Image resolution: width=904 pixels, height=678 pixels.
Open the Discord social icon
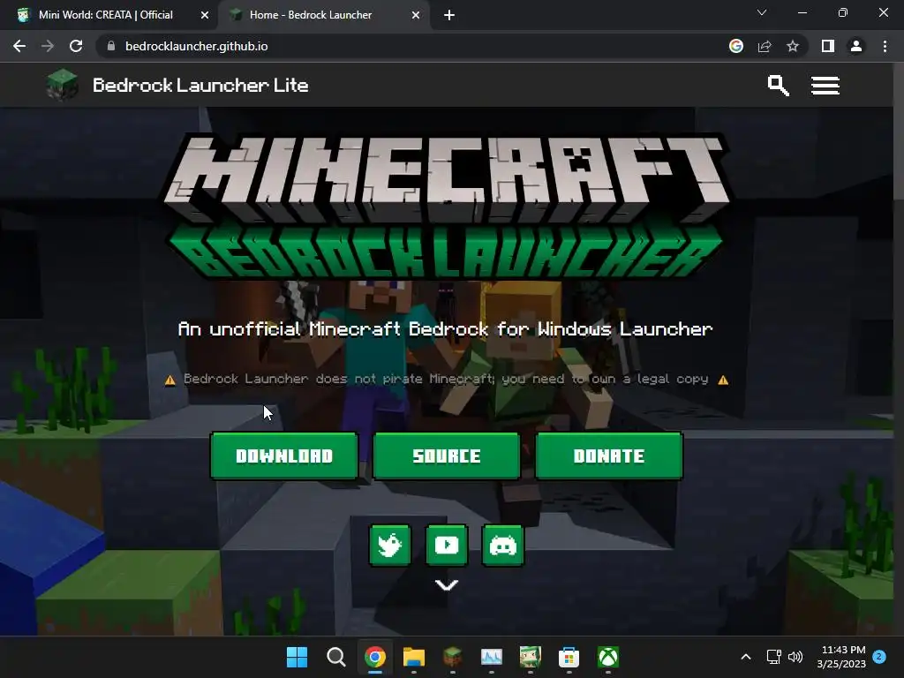coord(502,545)
